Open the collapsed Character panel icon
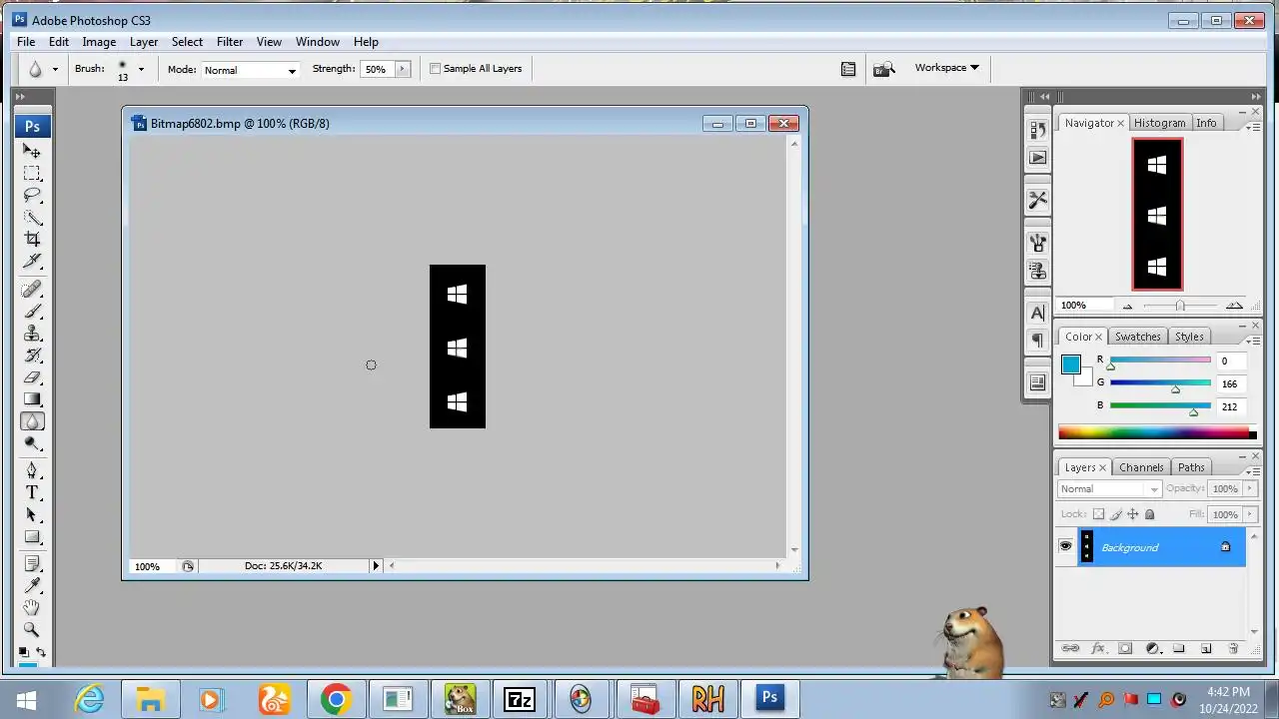The width and height of the screenshot is (1279, 719). (x=1037, y=313)
